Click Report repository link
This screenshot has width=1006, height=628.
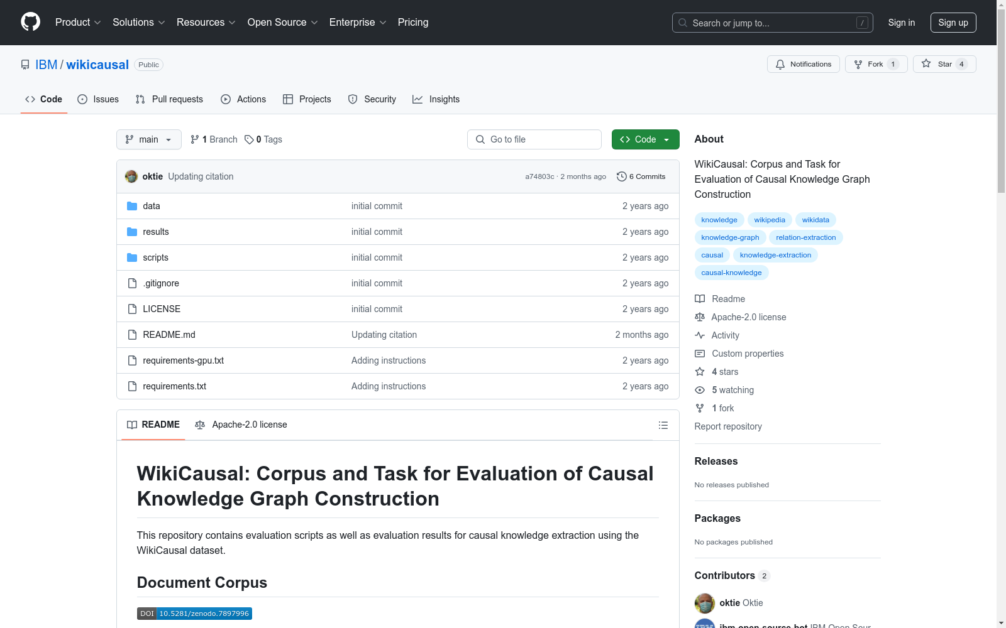(728, 426)
